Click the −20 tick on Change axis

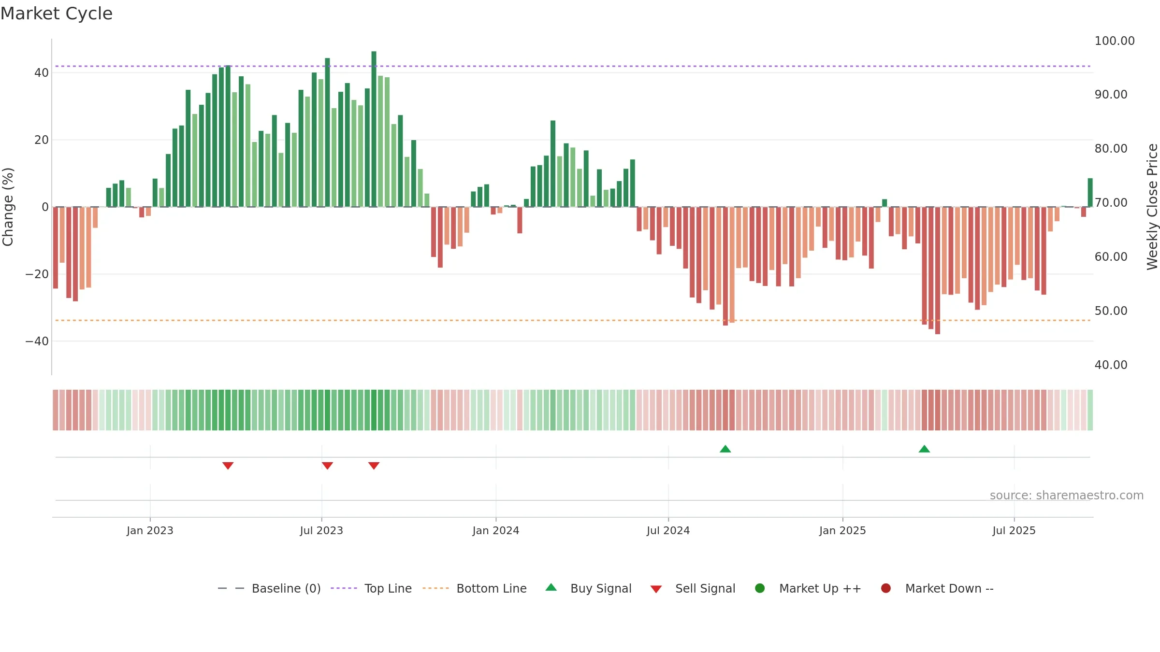[x=37, y=274]
